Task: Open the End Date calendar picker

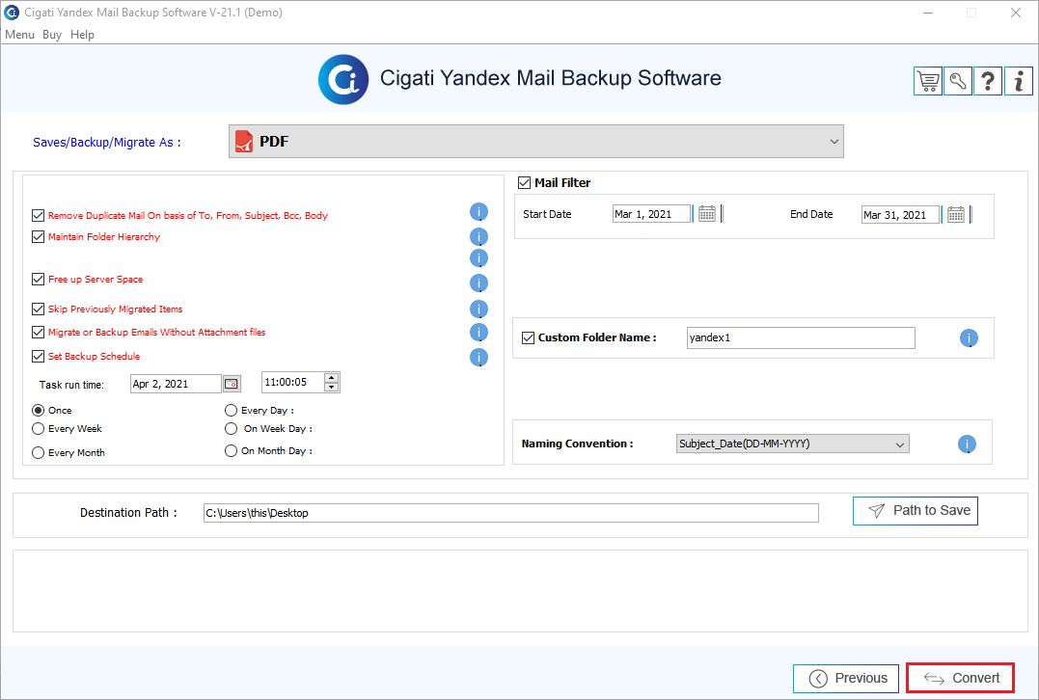Action: click(x=955, y=215)
